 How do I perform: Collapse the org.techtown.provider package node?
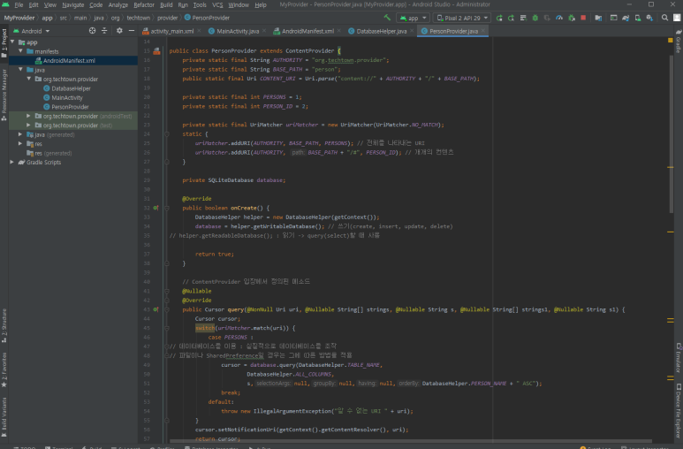[29, 79]
